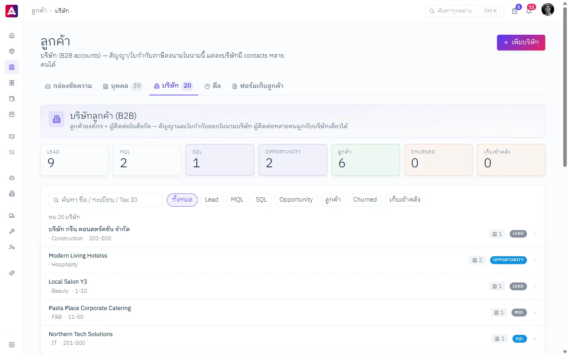Image resolution: width=568 pixels, height=355 pixels.
Task: Open the clipboard tasks icon with badge 8
Action: 515,11
